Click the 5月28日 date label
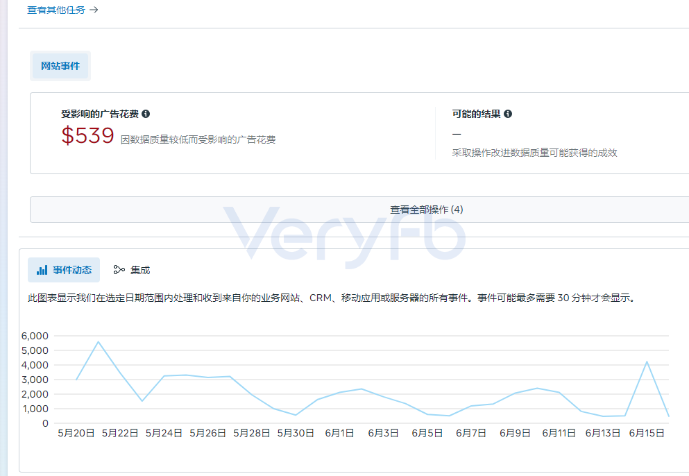 click(x=252, y=434)
